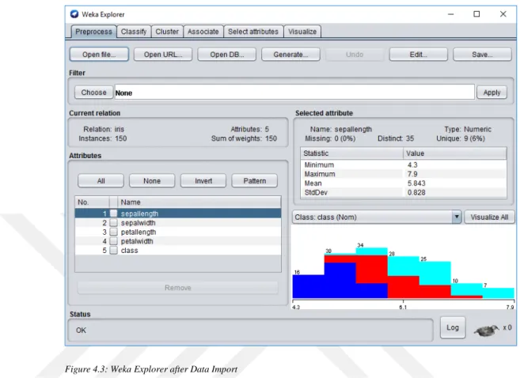Switch to the Classify tab
The height and width of the screenshot is (378, 520).
[x=134, y=32]
